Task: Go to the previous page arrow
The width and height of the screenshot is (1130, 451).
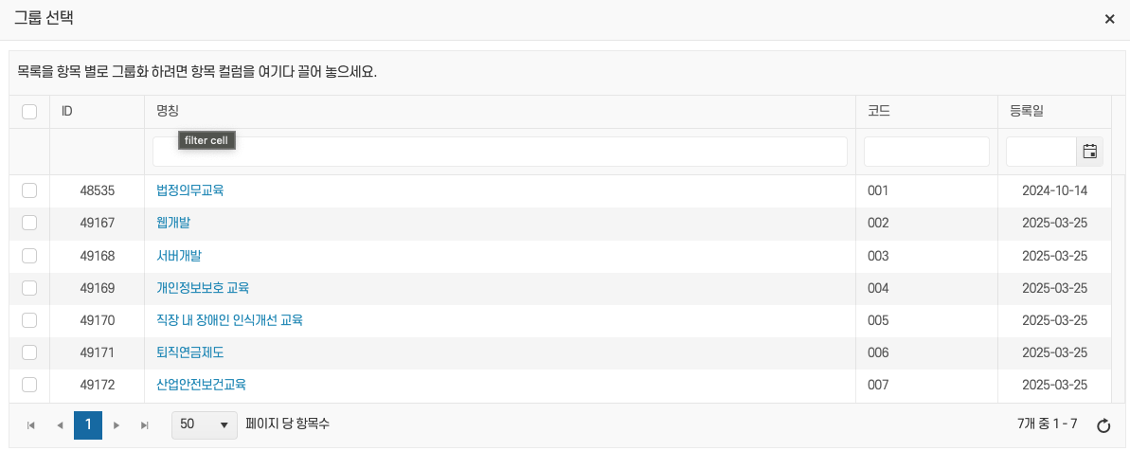Action: coord(60,425)
